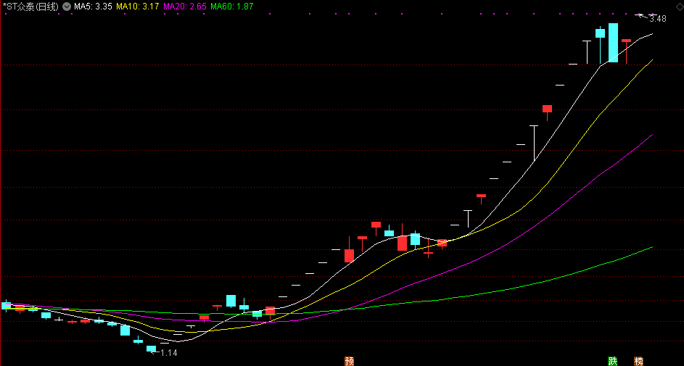Click the orange 预 forecast marker icon
Viewport: 684px width, 366px height.
coord(350,360)
